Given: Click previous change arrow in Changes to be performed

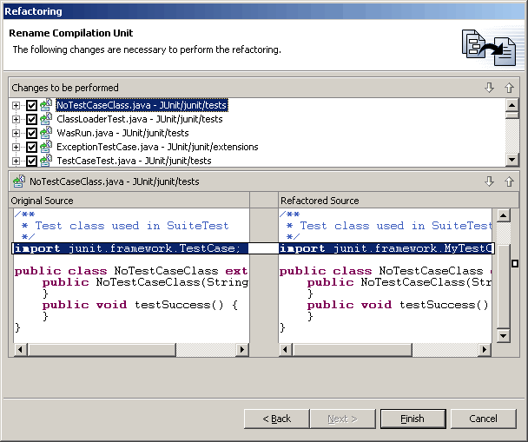Looking at the screenshot, I should [x=509, y=88].
